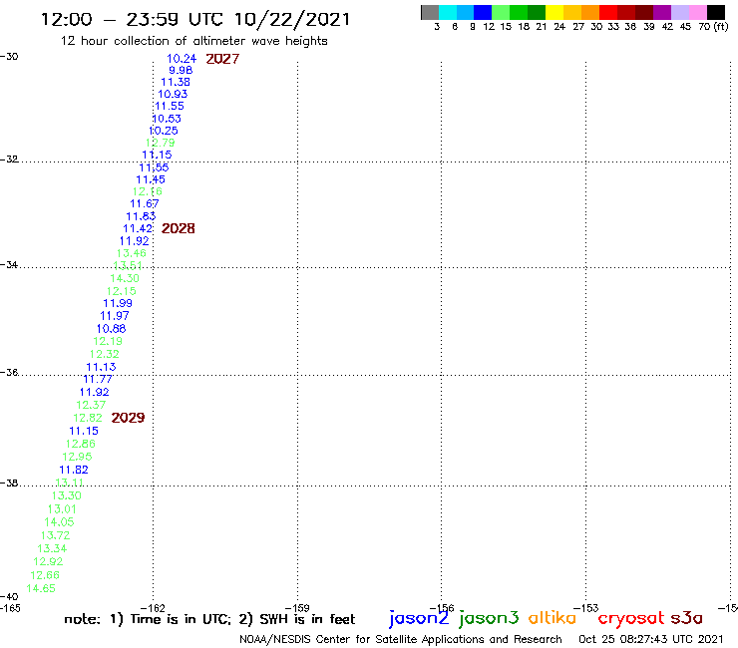Image resolution: width=738 pixels, height=648 pixels.
Task: Click the 14.30 wave height value
Action: pos(125,278)
